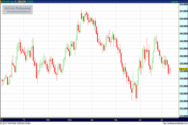Open the professional.teletrader.com link under the logo
The width and height of the screenshot is (188, 125).
18,12
